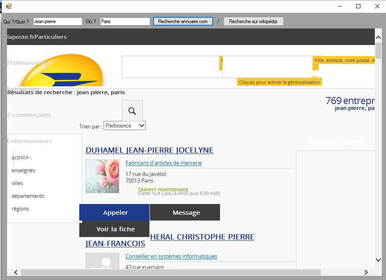The height and width of the screenshot is (280, 386).
Task: Click the Qui ?/Quoi ? field containing Jean-pierre
Action: pos(58,21)
